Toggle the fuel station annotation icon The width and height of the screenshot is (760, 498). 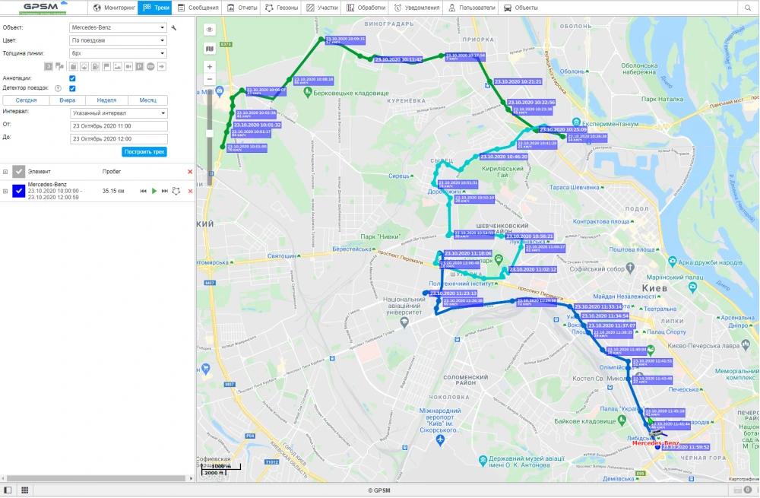coord(95,66)
